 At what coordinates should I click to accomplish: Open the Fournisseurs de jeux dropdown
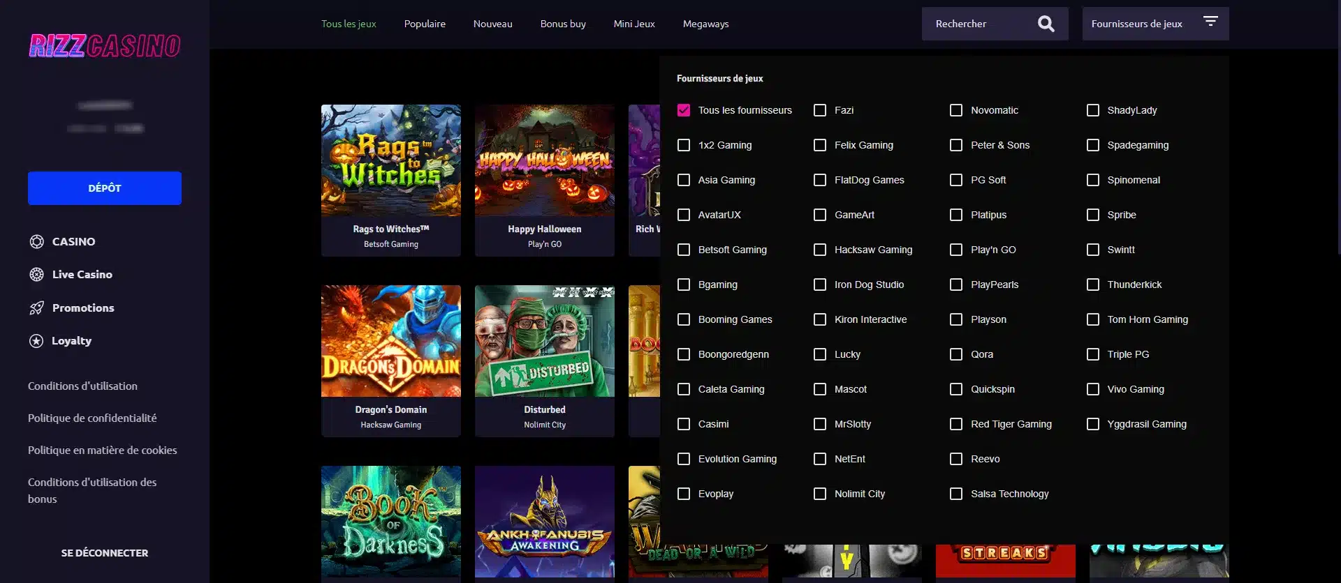[1155, 24]
